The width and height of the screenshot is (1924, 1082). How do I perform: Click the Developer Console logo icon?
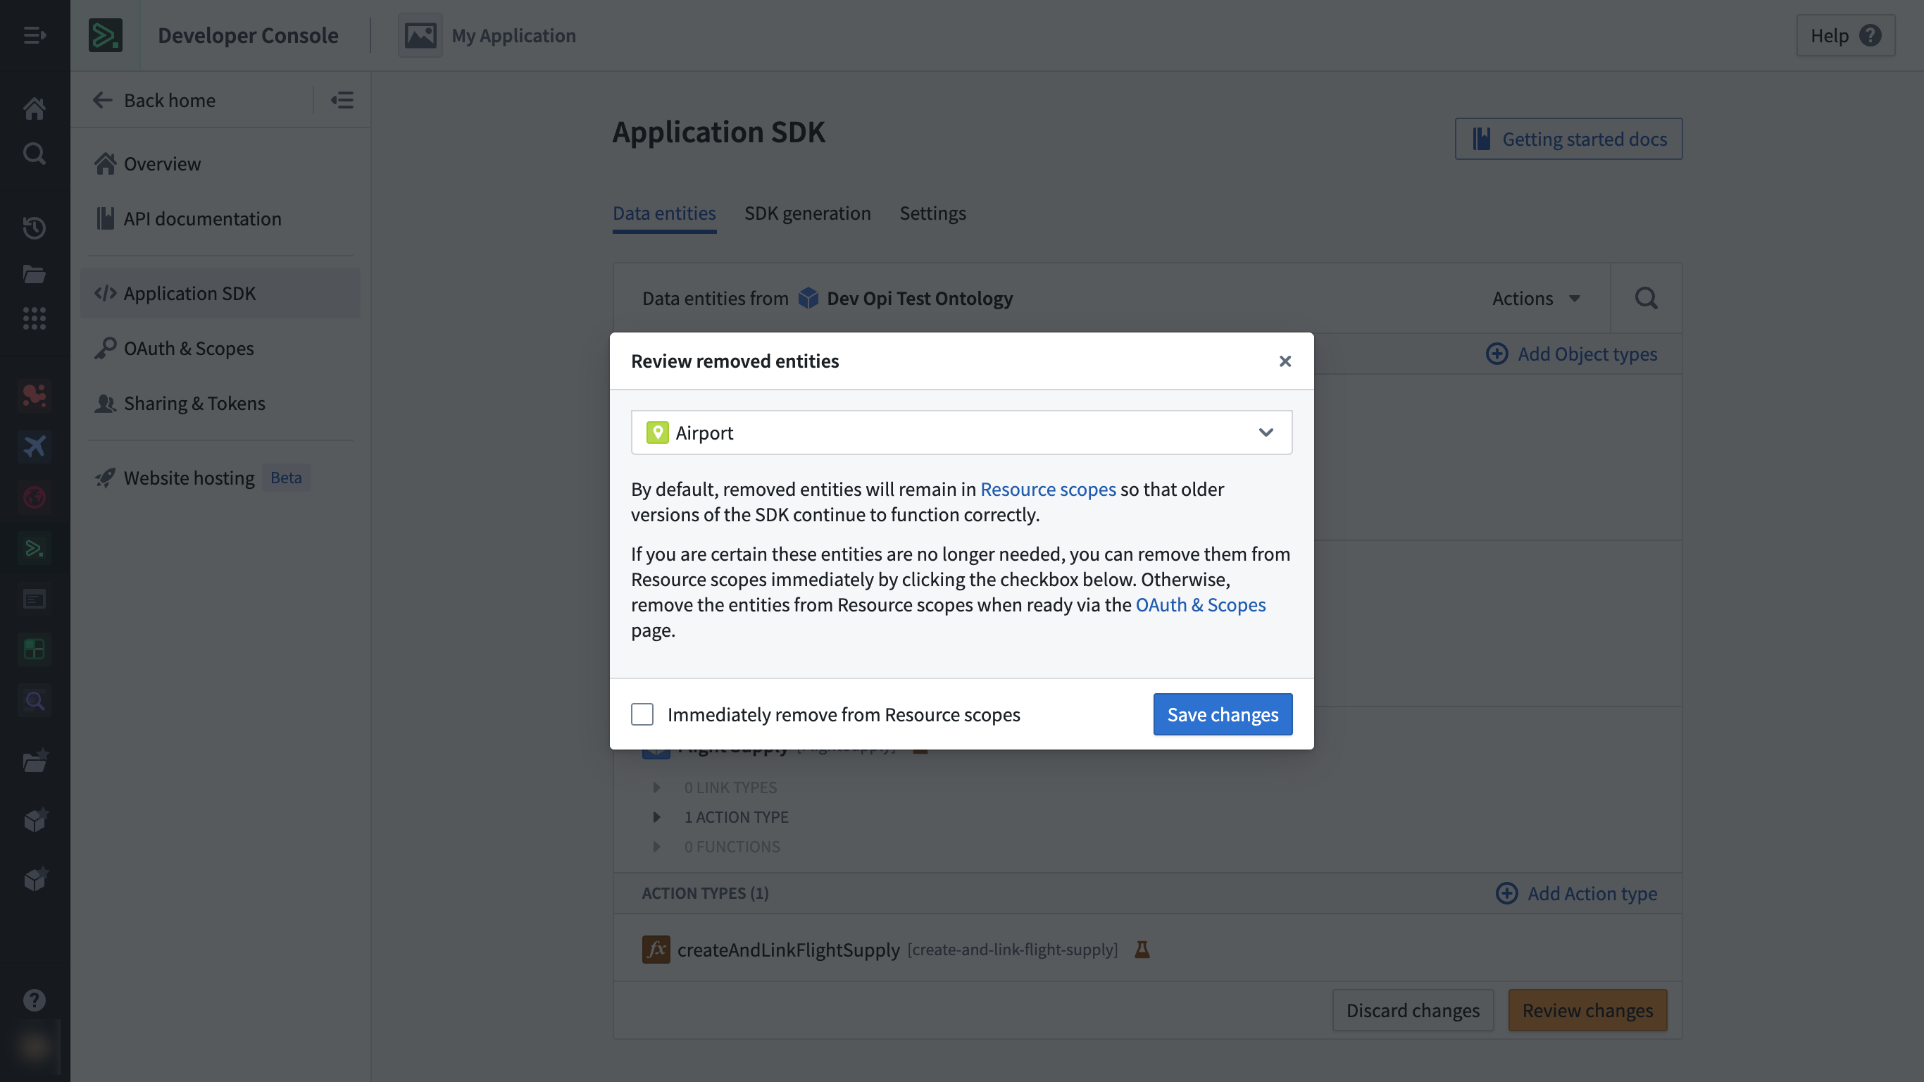click(x=106, y=35)
